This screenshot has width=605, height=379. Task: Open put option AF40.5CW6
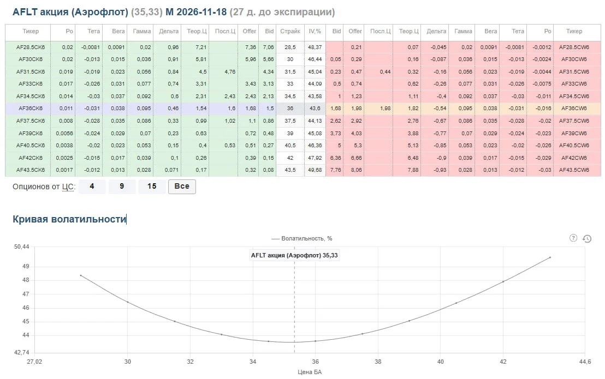(574, 145)
